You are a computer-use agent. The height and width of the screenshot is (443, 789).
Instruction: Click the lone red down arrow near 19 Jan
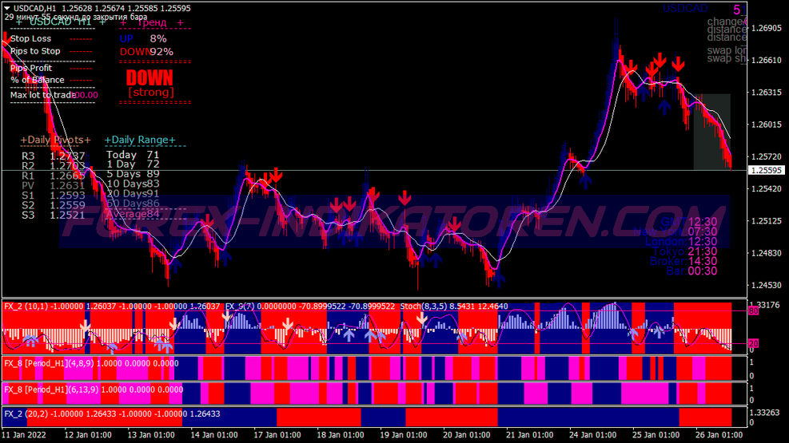[405, 197]
